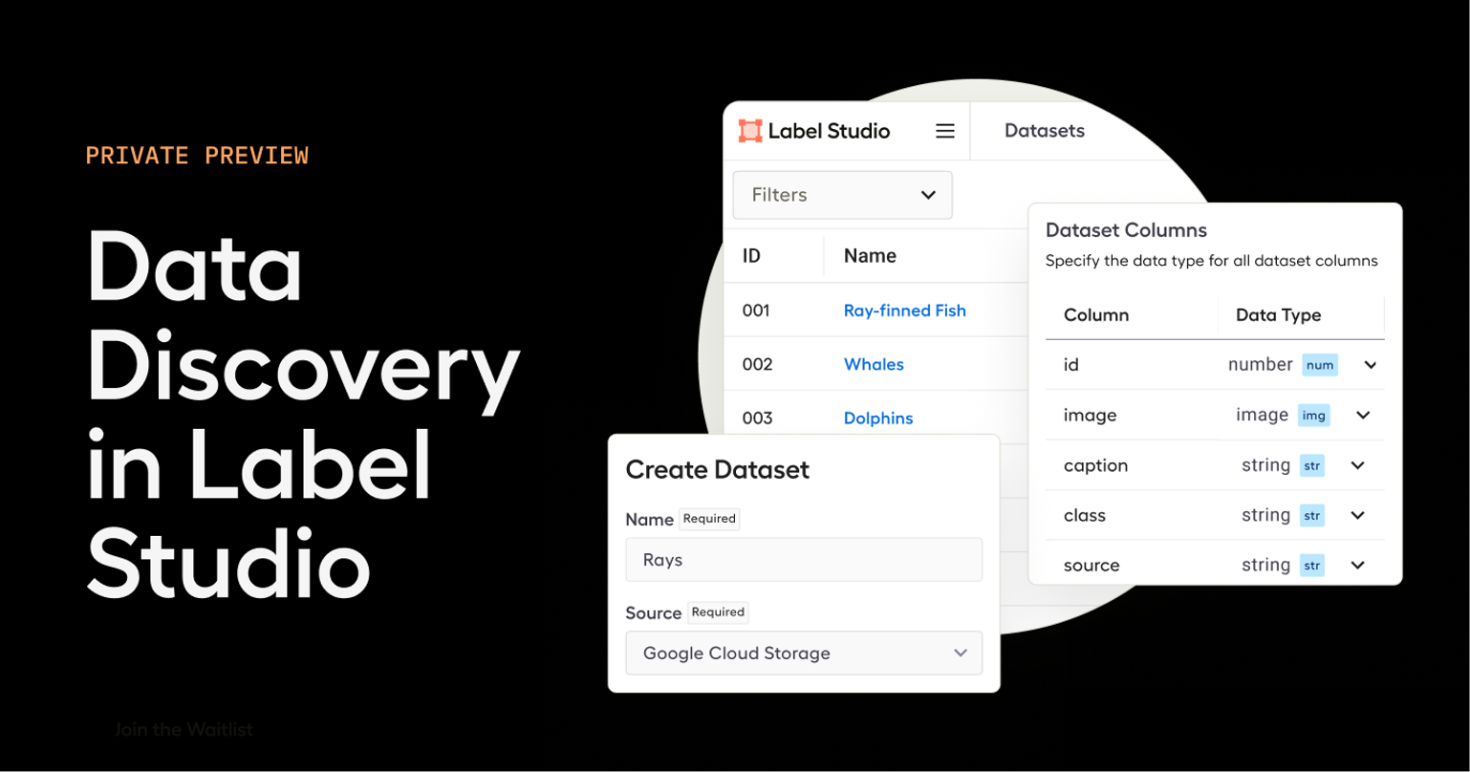1470x772 pixels.
Task: Open the Whales dataset
Action: pyautogui.click(x=874, y=364)
